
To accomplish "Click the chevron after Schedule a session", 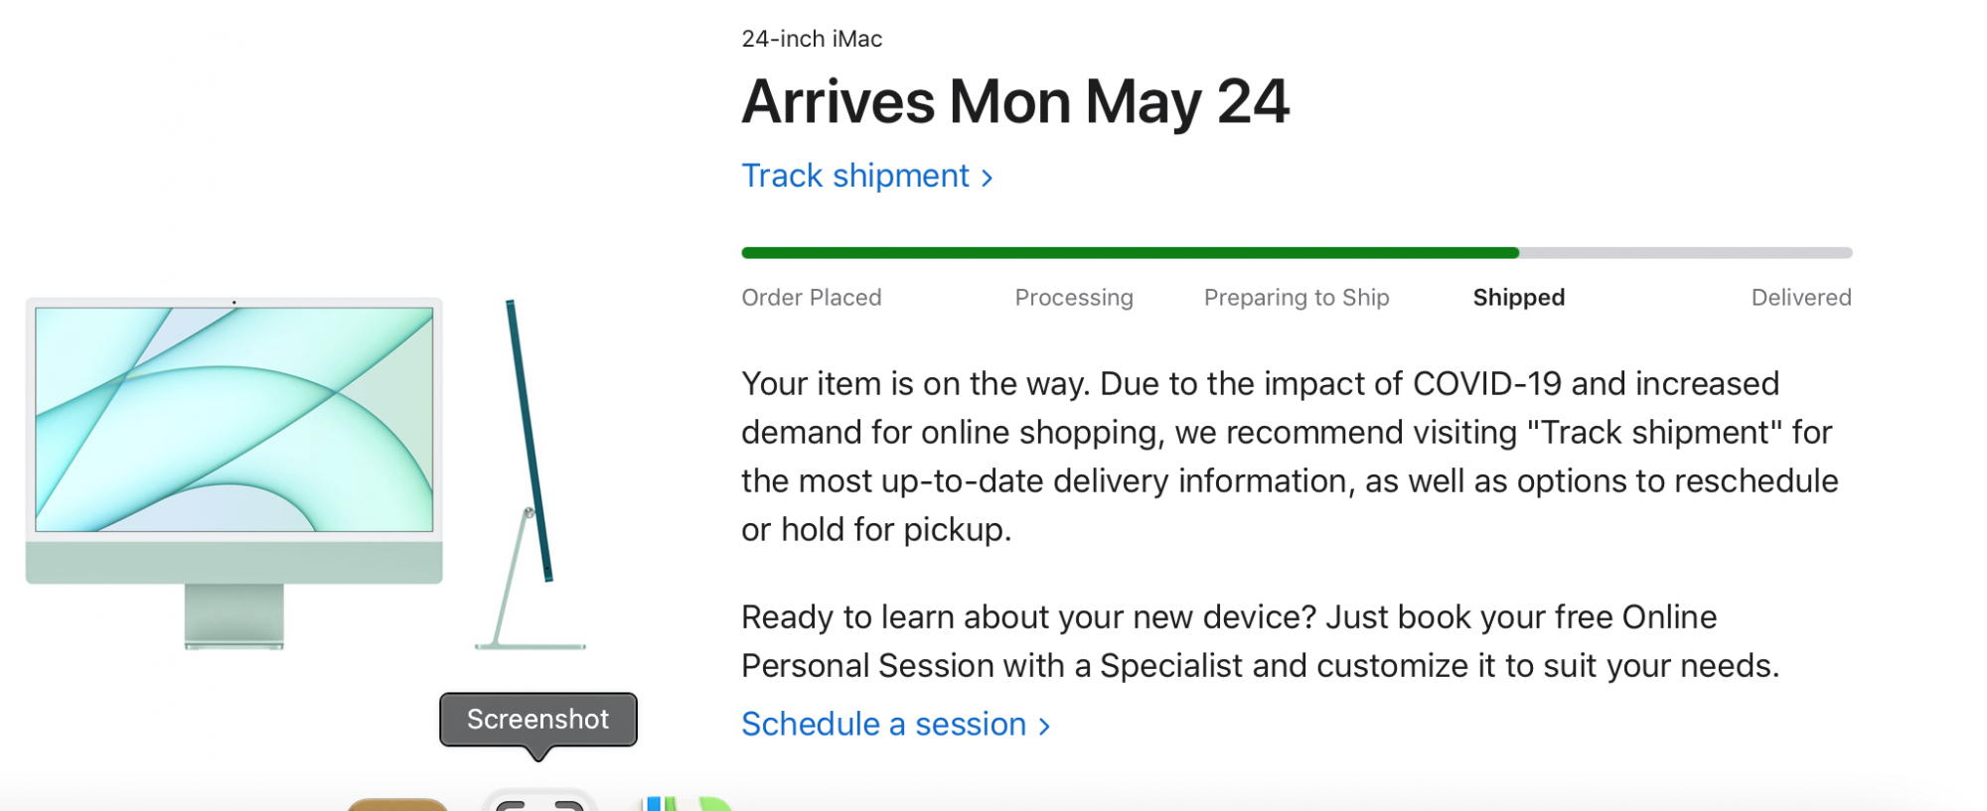I will click(1044, 727).
